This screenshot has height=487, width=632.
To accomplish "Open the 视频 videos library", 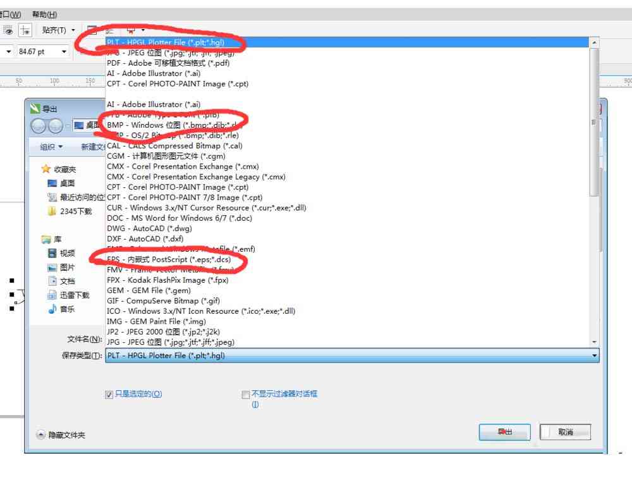I will (68, 254).
